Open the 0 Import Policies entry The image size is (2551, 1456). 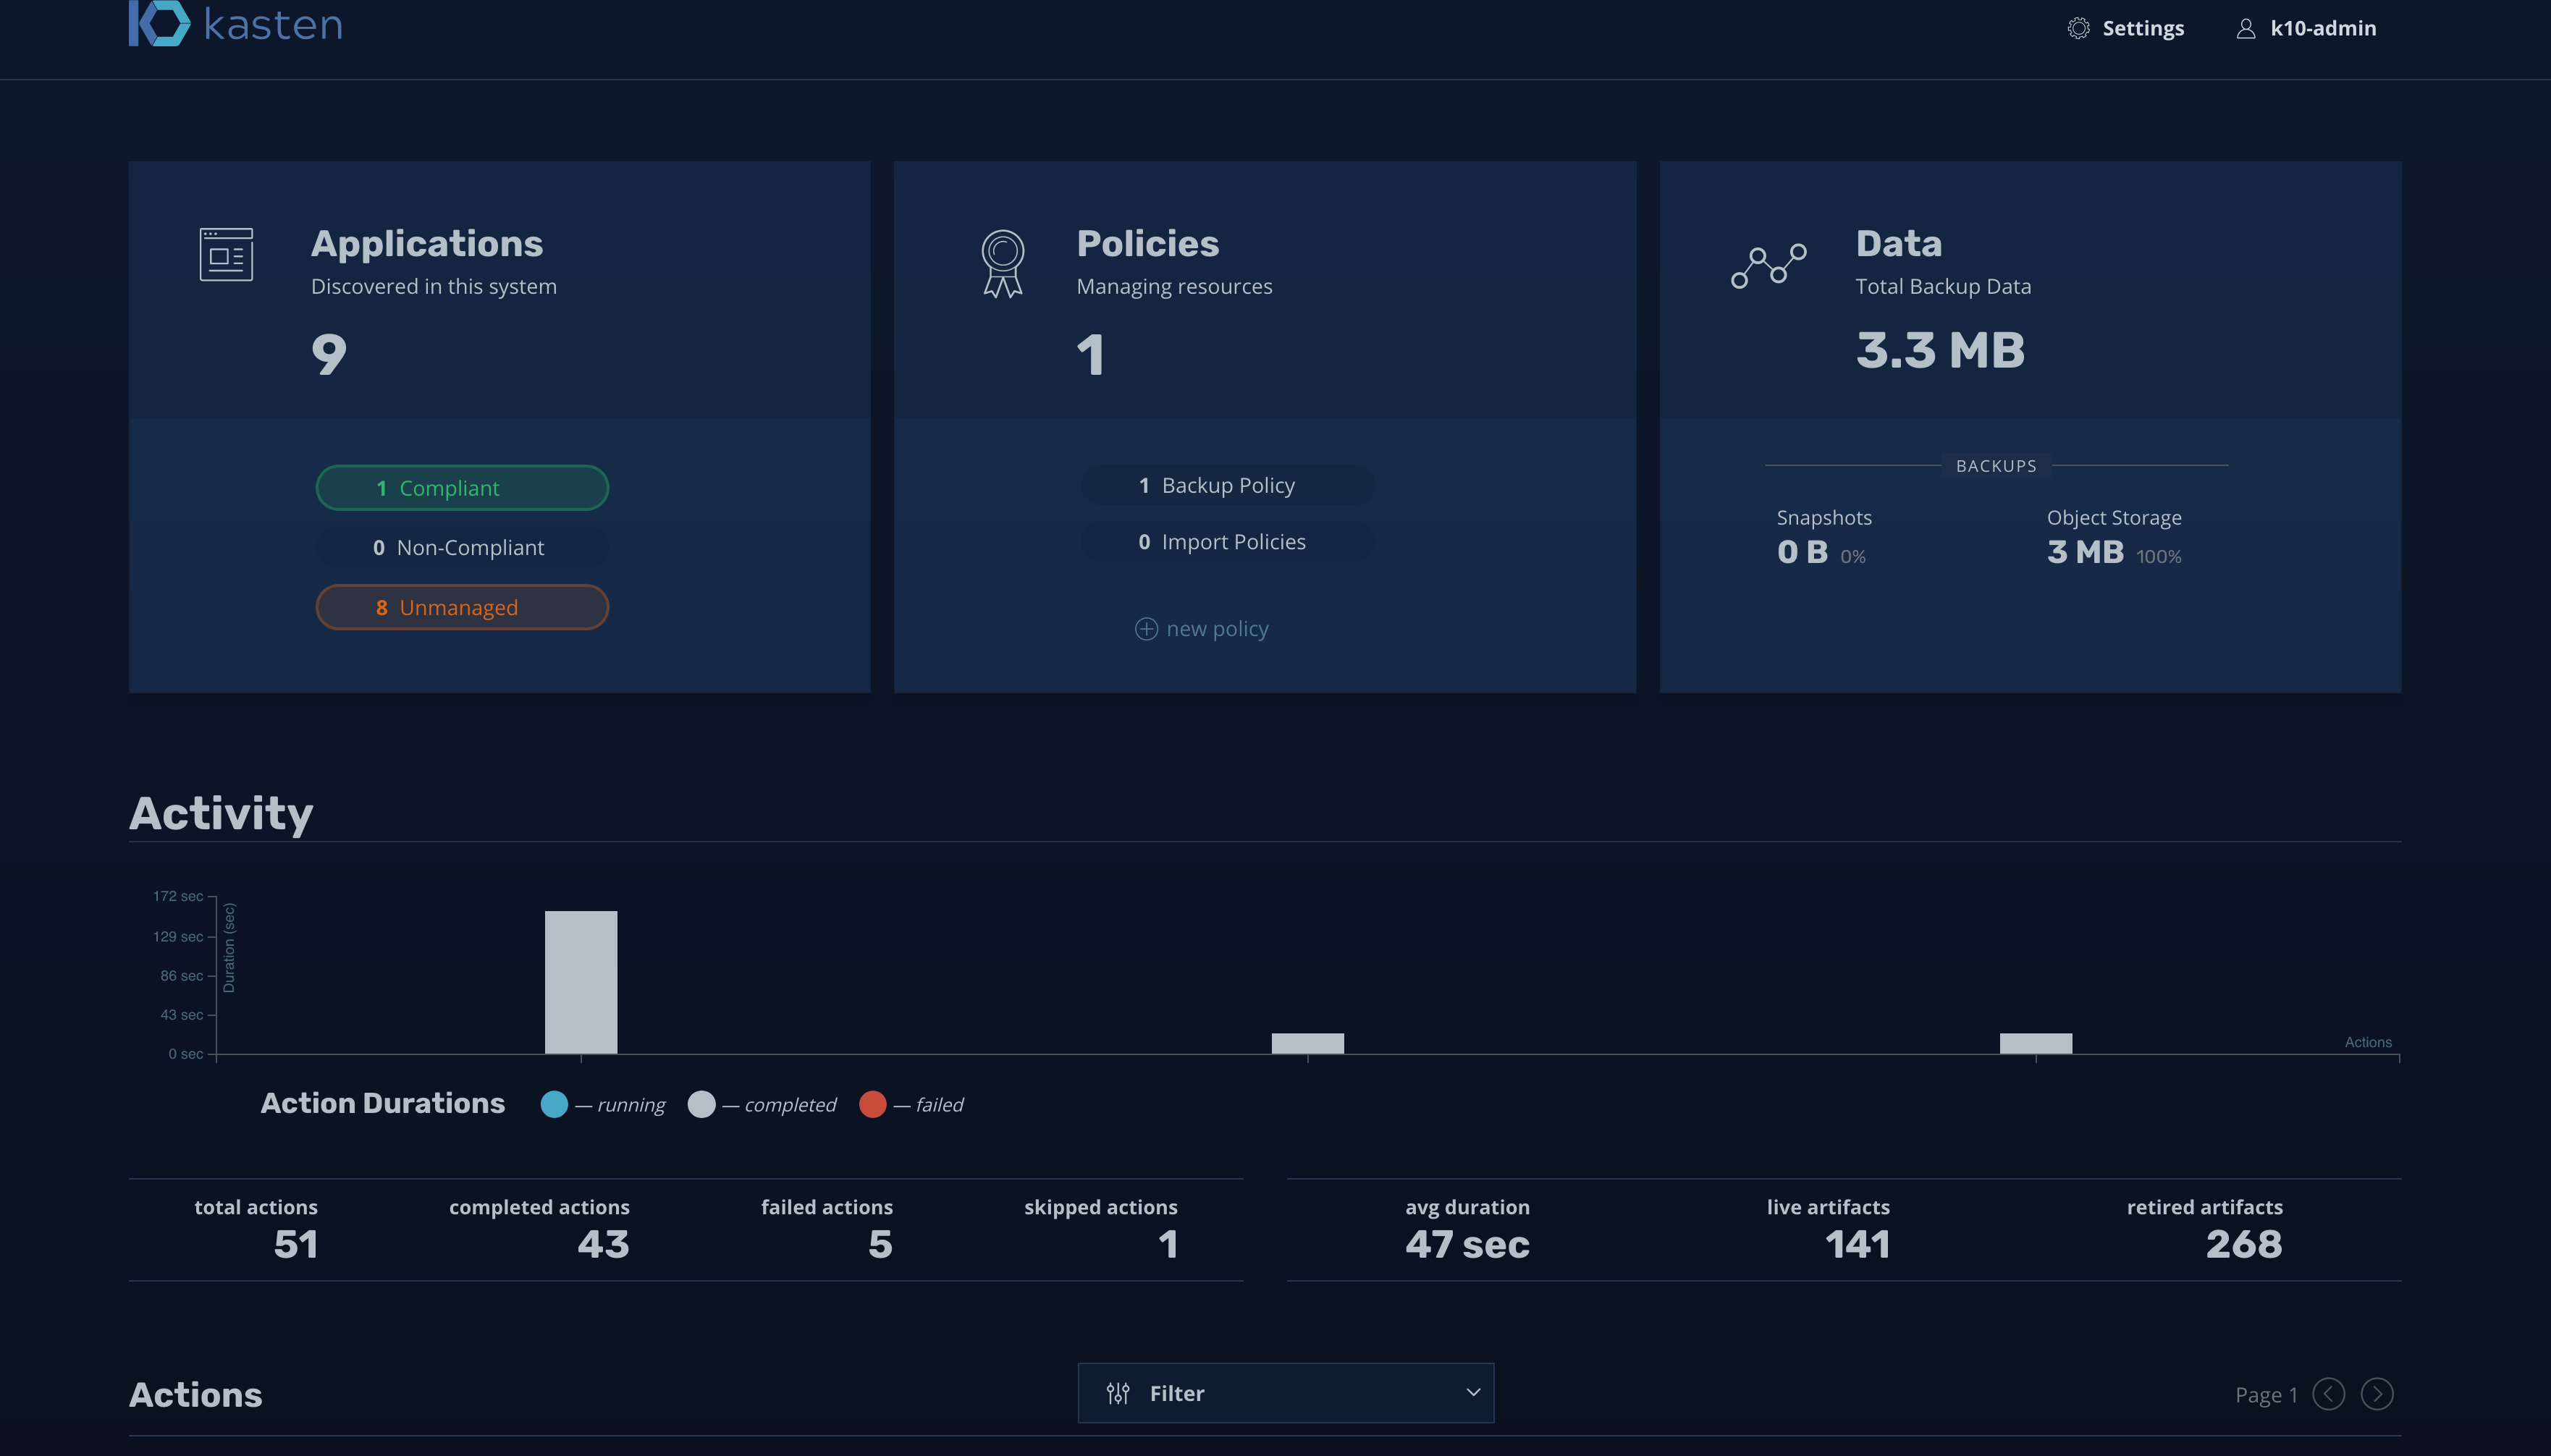click(1226, 542)
